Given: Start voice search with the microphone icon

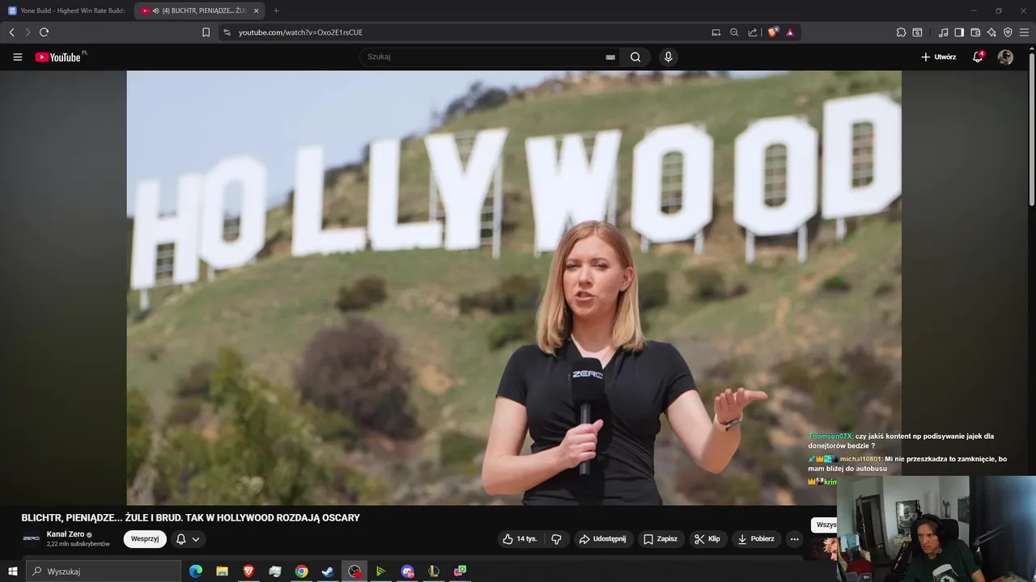Looking at the screenshot, I should pyautogui.click(x=668, y=57).
